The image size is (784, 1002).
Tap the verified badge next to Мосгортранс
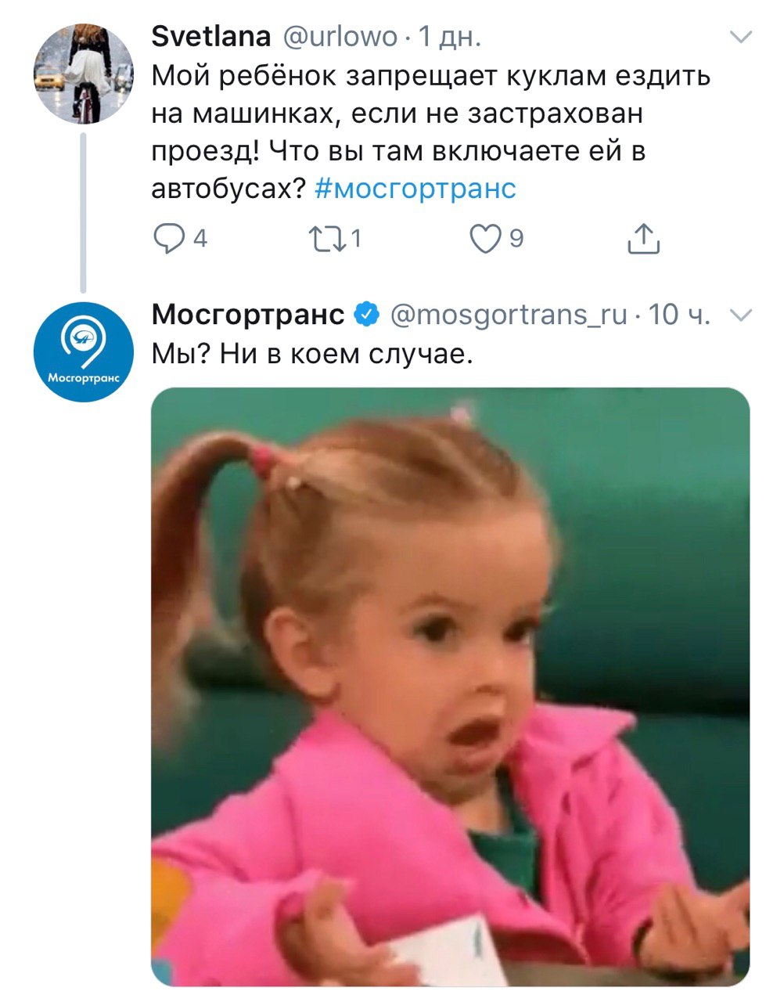click(x=367, y=314)
